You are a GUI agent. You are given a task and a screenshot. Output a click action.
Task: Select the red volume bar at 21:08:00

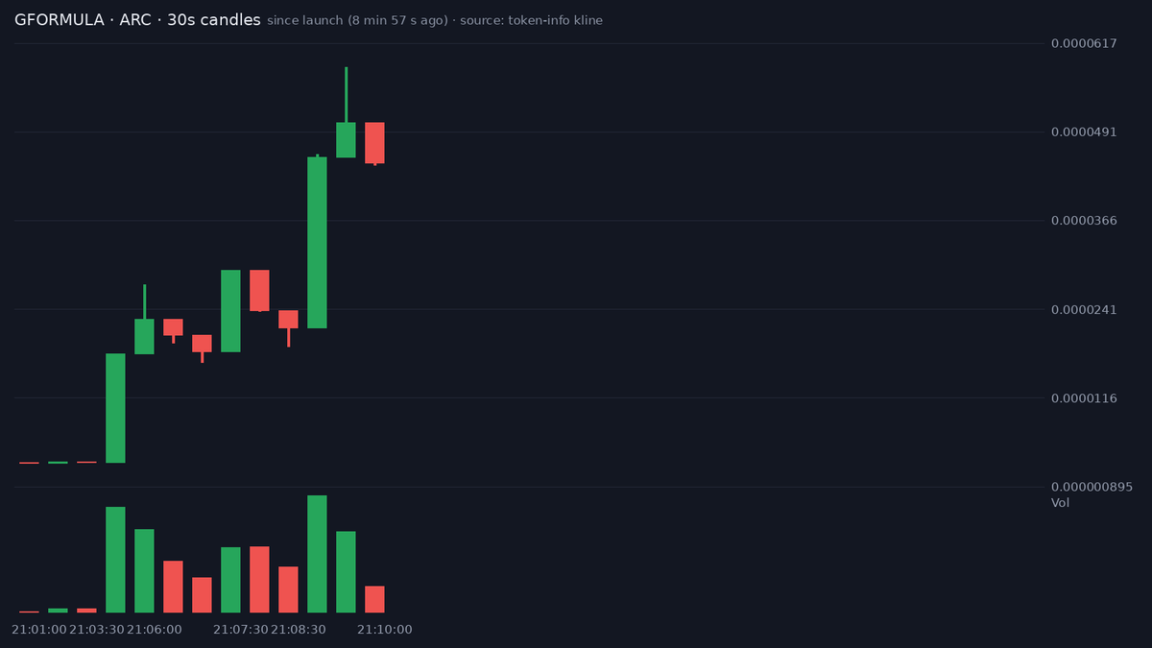click(259, 579)
